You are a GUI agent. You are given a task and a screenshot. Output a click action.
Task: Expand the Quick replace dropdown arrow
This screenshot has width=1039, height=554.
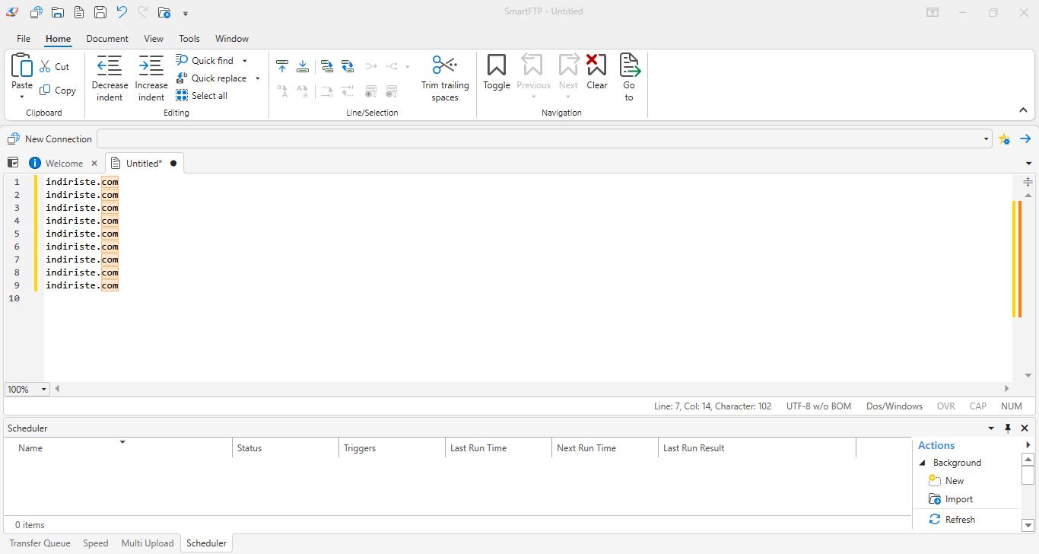pos(258,78)
